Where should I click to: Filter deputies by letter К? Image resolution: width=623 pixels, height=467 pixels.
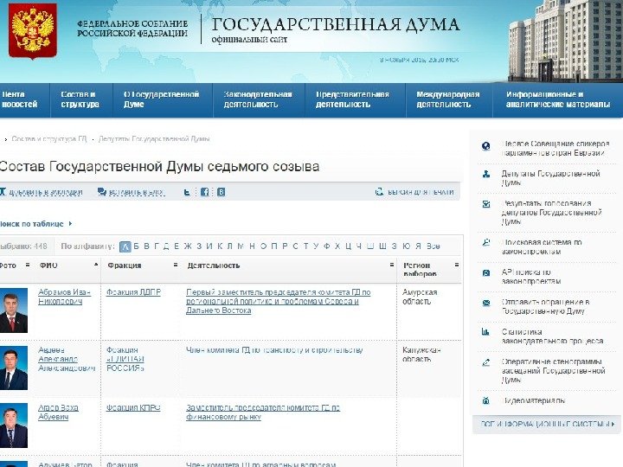point(220,246)
